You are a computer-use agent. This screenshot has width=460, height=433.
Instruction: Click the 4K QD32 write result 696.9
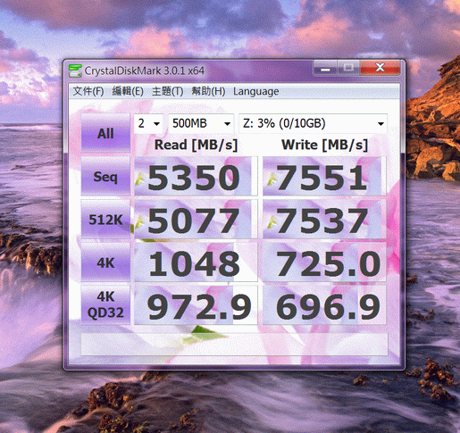[324, 305]
